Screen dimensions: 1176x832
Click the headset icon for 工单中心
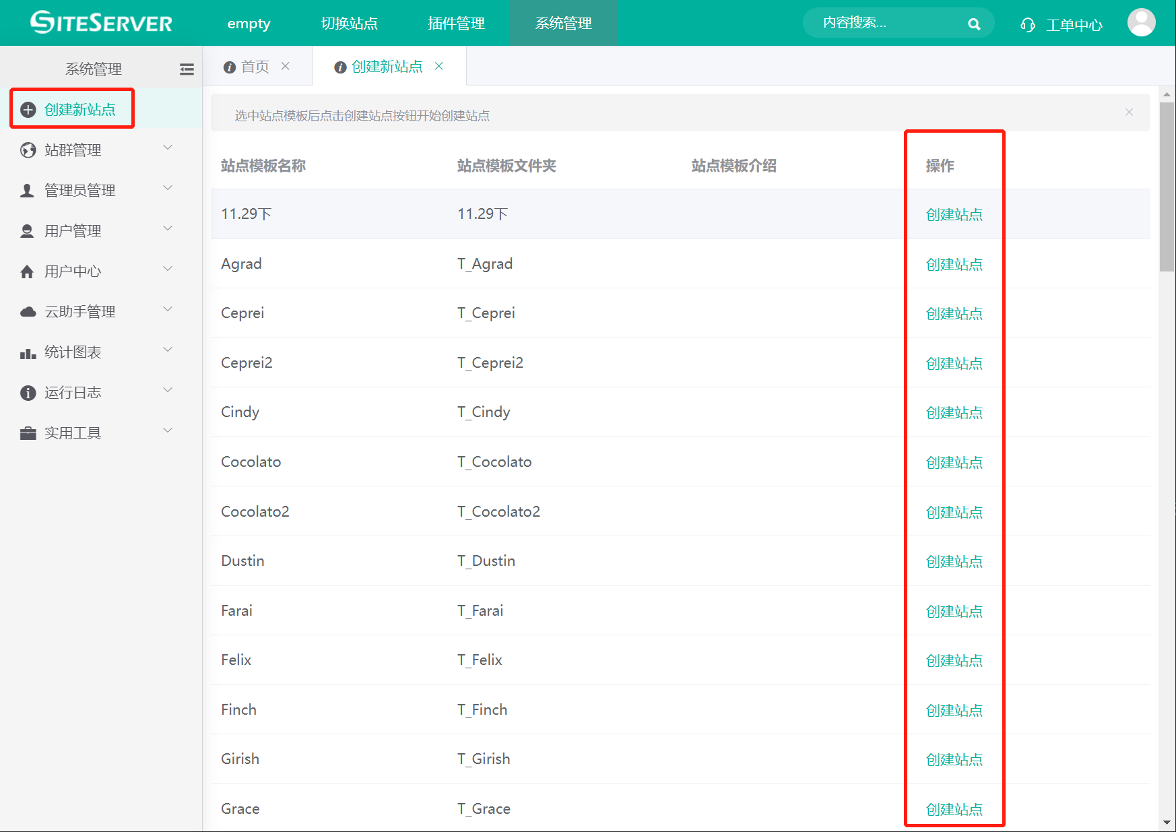1027,25
